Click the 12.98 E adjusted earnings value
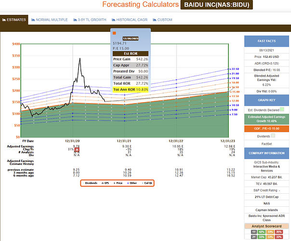Image resolution: width=291 pixels, height=241 pixels. (229, 147)
